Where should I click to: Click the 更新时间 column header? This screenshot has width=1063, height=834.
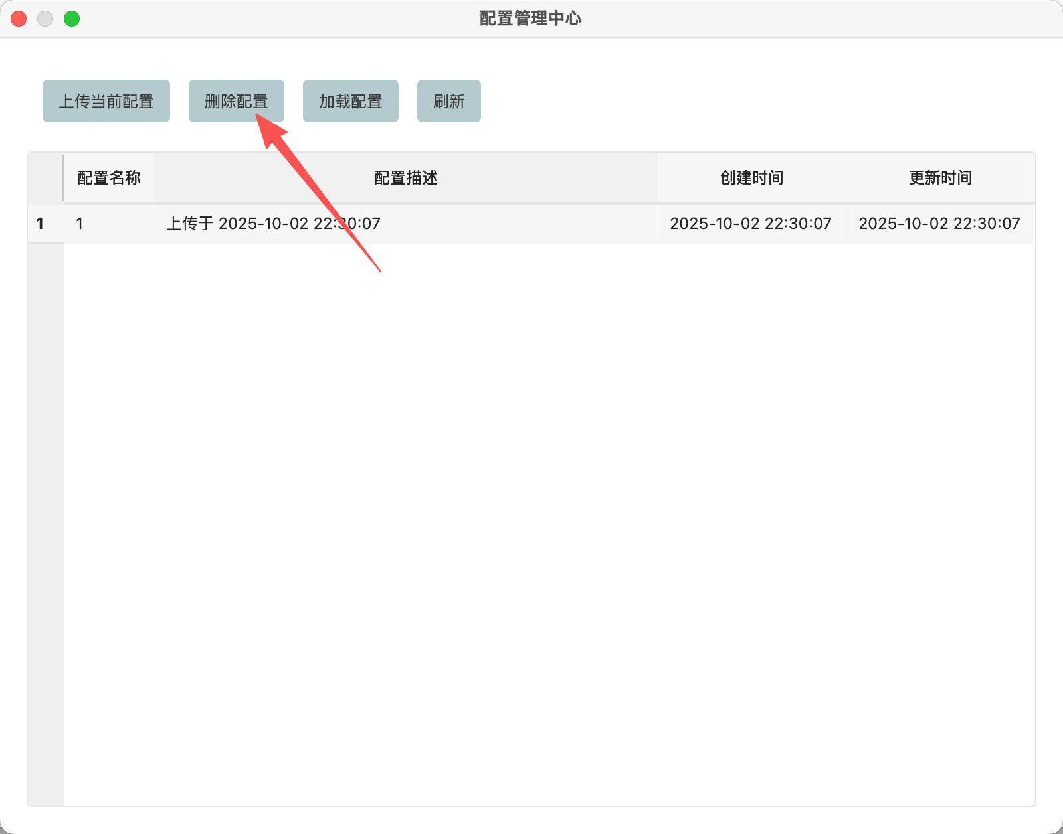[940, 178]
